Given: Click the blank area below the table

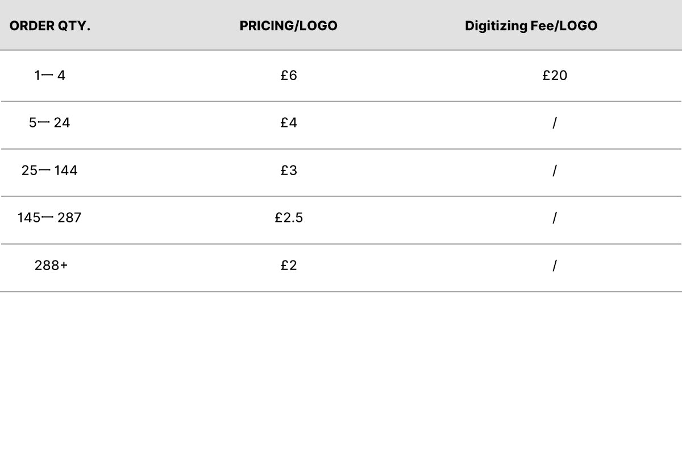Looking at the screenshot, I should [341, 374].
